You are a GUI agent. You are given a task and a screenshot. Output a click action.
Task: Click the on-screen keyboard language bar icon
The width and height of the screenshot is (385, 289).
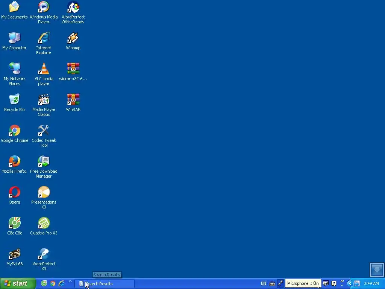pyautogui.click(x=272, y=284)
